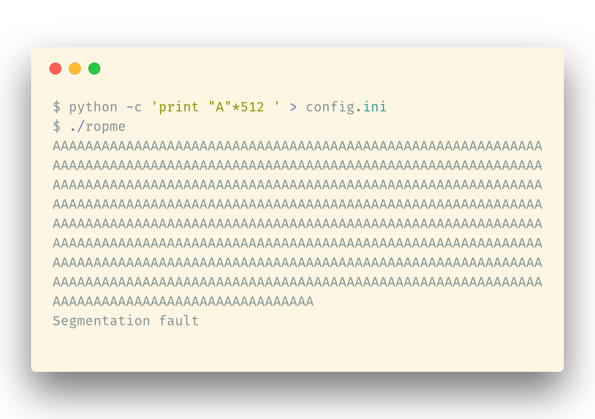Click the first "$" shell prompt
The height and width of the screenshot is (419, 595).
pos(57,107)
